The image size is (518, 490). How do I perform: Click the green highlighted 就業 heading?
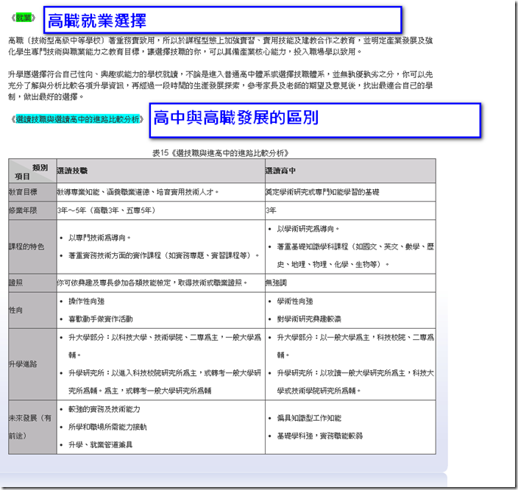point(24,18)
